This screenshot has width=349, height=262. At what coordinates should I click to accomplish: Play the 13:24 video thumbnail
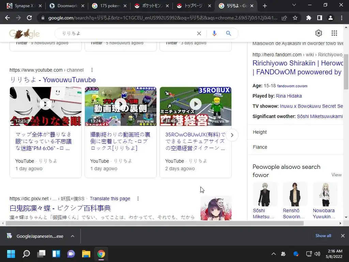point(121,106)
